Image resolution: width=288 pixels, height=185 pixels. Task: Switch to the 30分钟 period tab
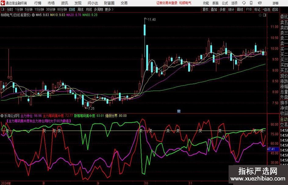click(x=51, y=9)
